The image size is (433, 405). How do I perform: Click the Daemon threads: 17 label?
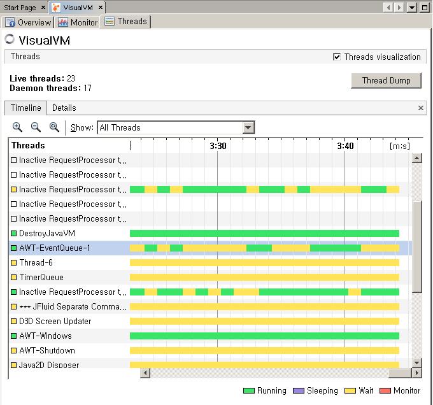[50, 88]
